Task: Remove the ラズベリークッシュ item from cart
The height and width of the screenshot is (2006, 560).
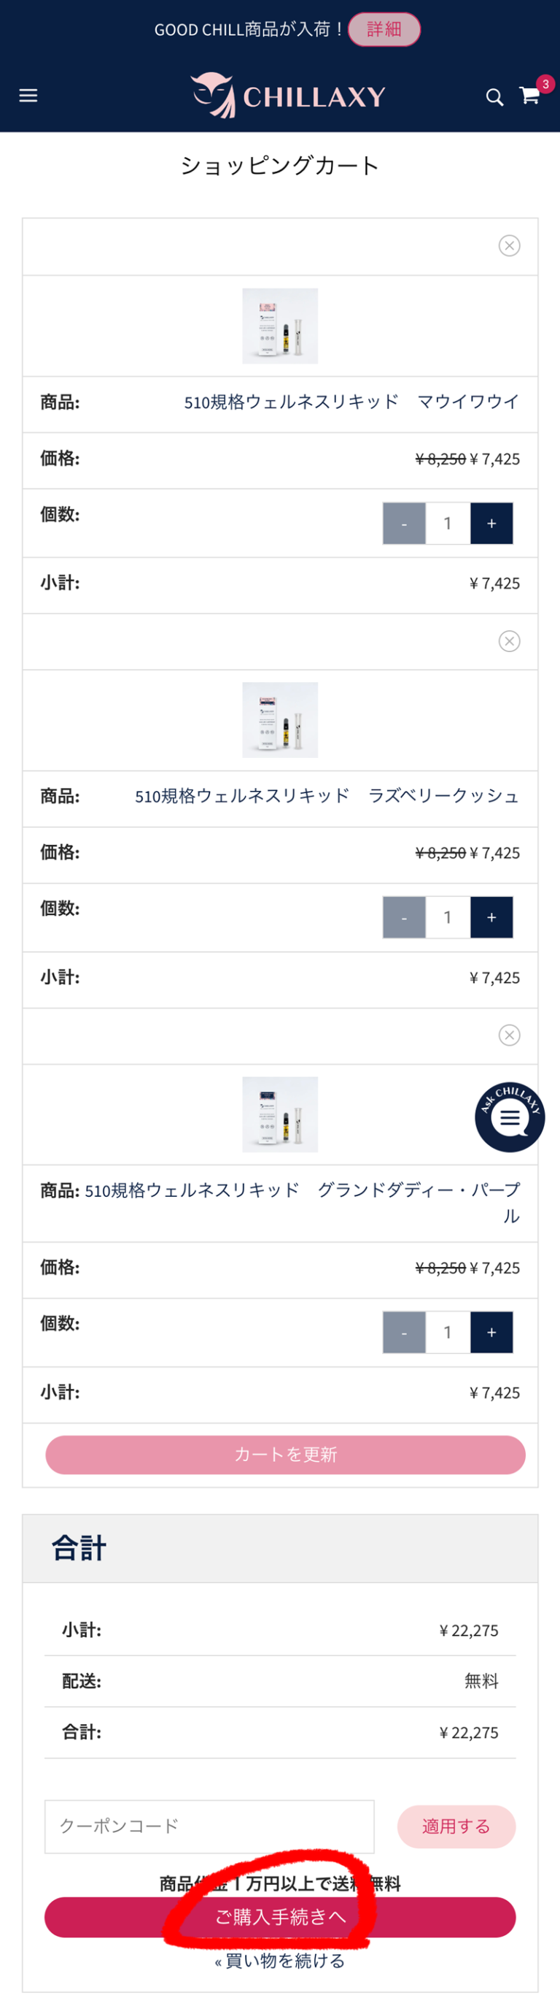Action: pyautogui.click(x=509, y=641)
